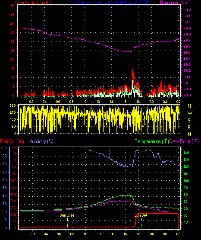Screen dimensions: 201x240
Task: Click hour 12 on windspeed chart time axis
Action: coord(98,102)
